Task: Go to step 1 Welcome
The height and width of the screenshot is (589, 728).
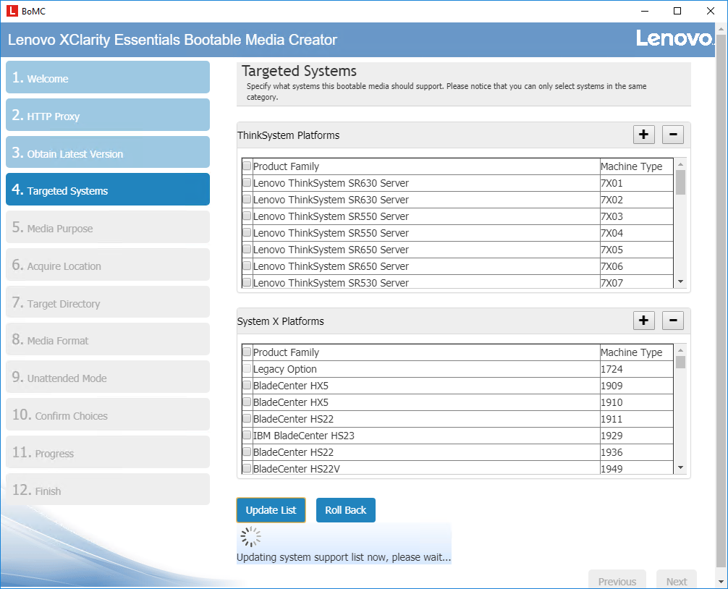Action: pos(108,77)
